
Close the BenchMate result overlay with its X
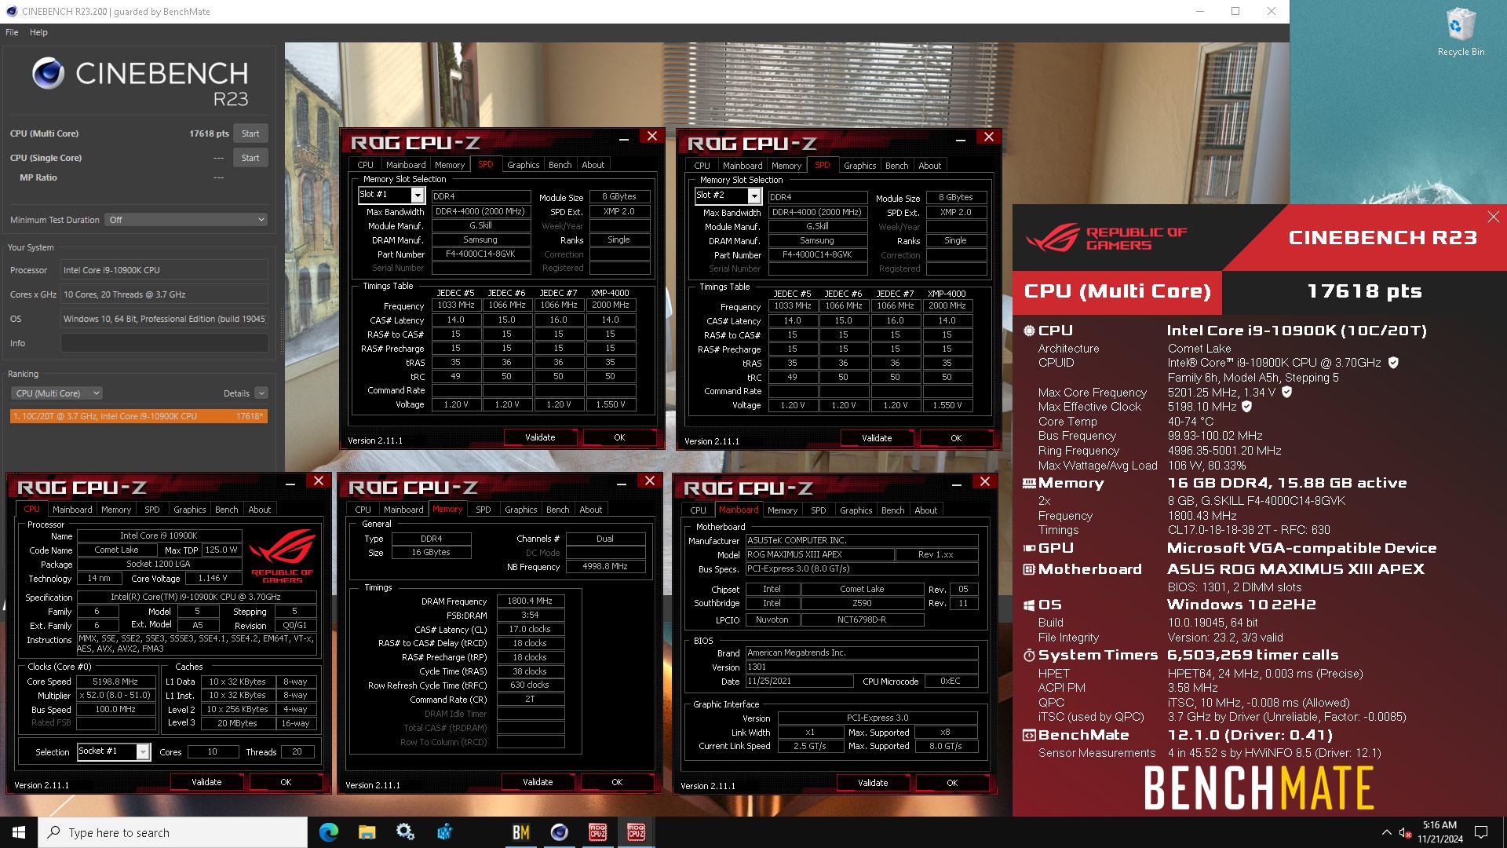click(x=1493, y=217)
